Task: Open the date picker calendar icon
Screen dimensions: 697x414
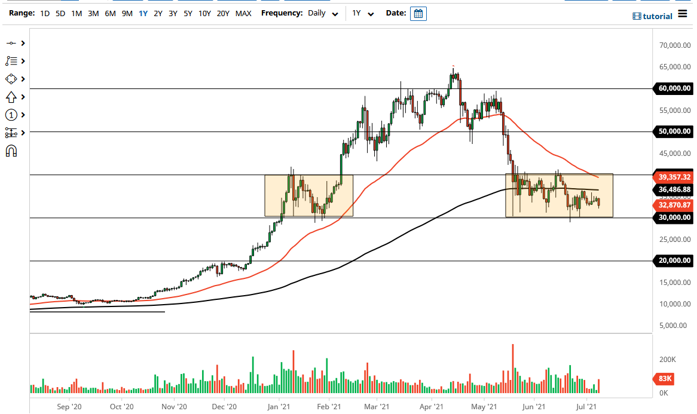Action: (x=418, y=13)
